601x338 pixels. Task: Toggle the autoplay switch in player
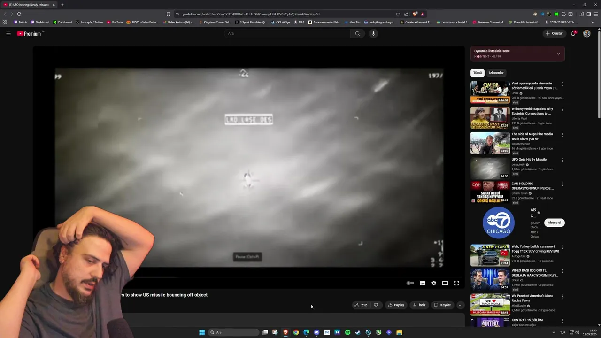[x=410, y=283]
